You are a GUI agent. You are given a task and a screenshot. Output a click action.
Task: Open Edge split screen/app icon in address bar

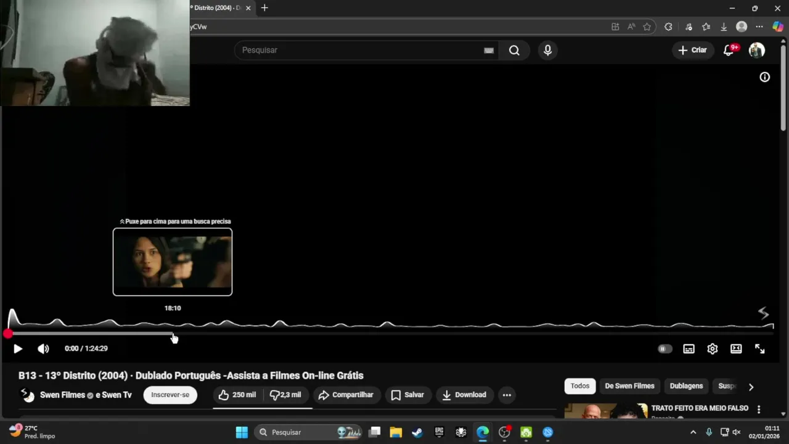pyautogui.click(x=615, y=27)
